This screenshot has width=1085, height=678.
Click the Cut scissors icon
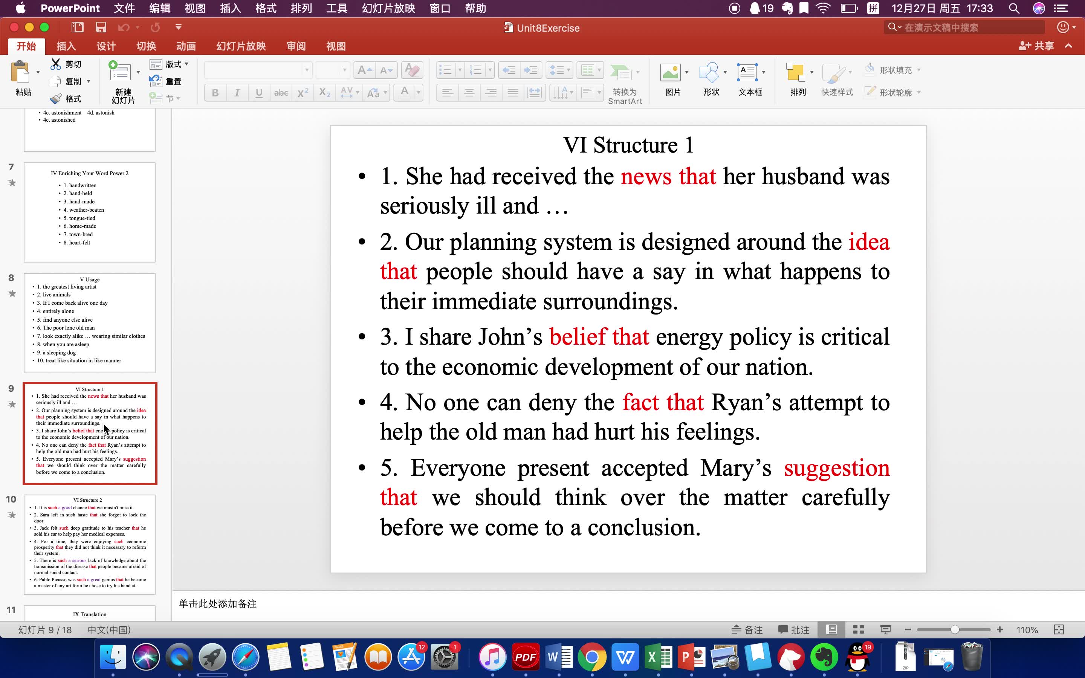point(56,64)
